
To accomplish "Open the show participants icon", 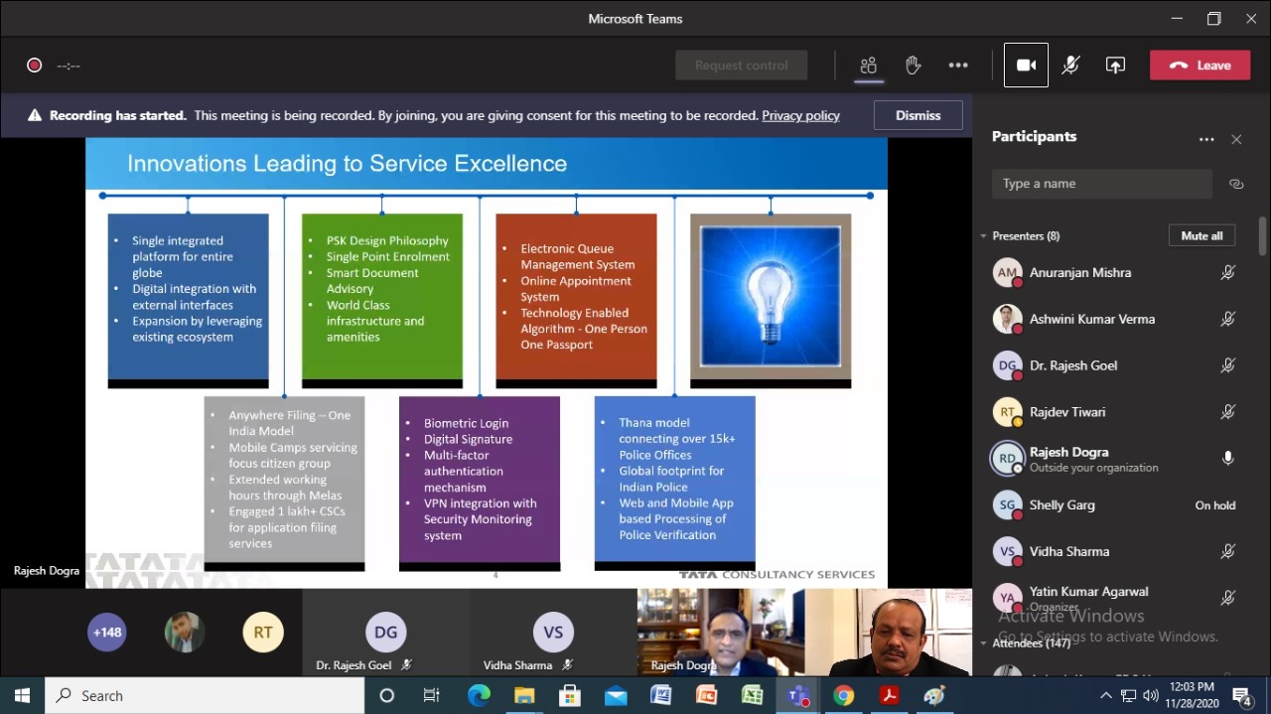I will coord(868,66).
